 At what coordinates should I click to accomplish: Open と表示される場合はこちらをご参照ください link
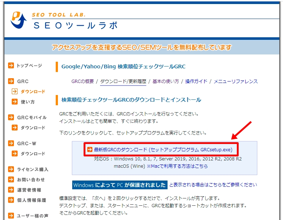pyautogui.click(x=213, y=185)
